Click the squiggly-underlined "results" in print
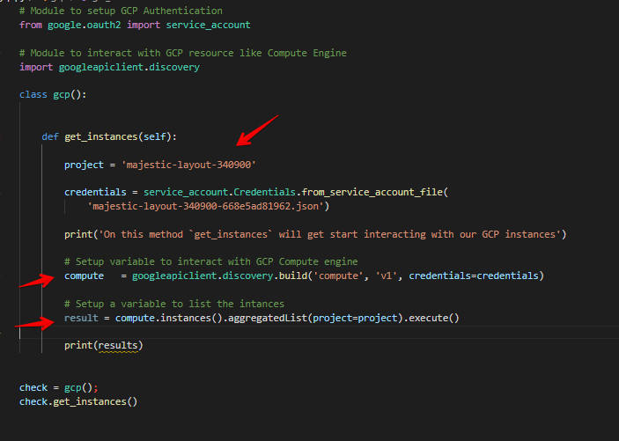 click(118, 345)
